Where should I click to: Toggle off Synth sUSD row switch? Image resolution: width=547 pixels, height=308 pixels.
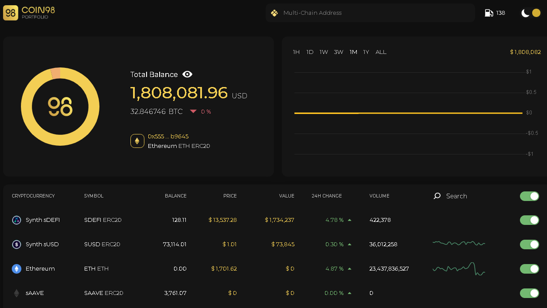tap(530, 244)
